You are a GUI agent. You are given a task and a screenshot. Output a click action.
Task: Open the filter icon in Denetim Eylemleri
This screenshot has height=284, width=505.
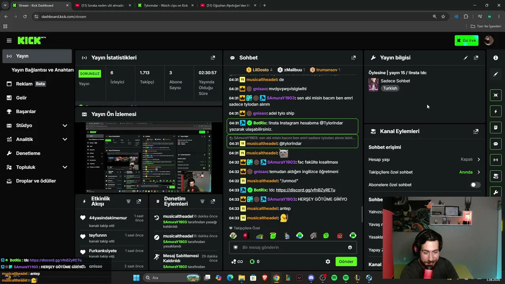click(x=202, y=202)
